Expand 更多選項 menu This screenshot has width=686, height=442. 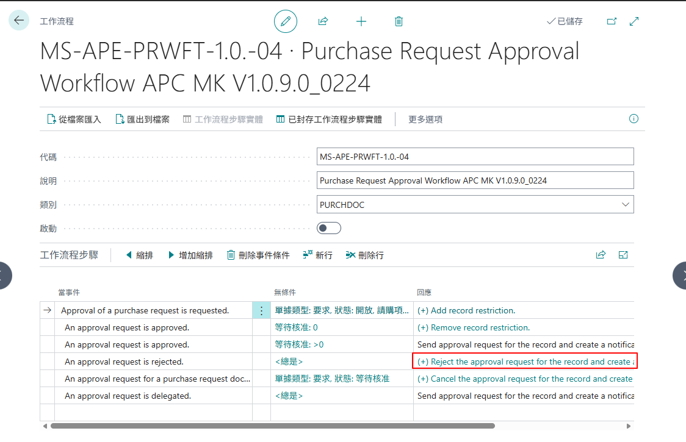(425, 119)
